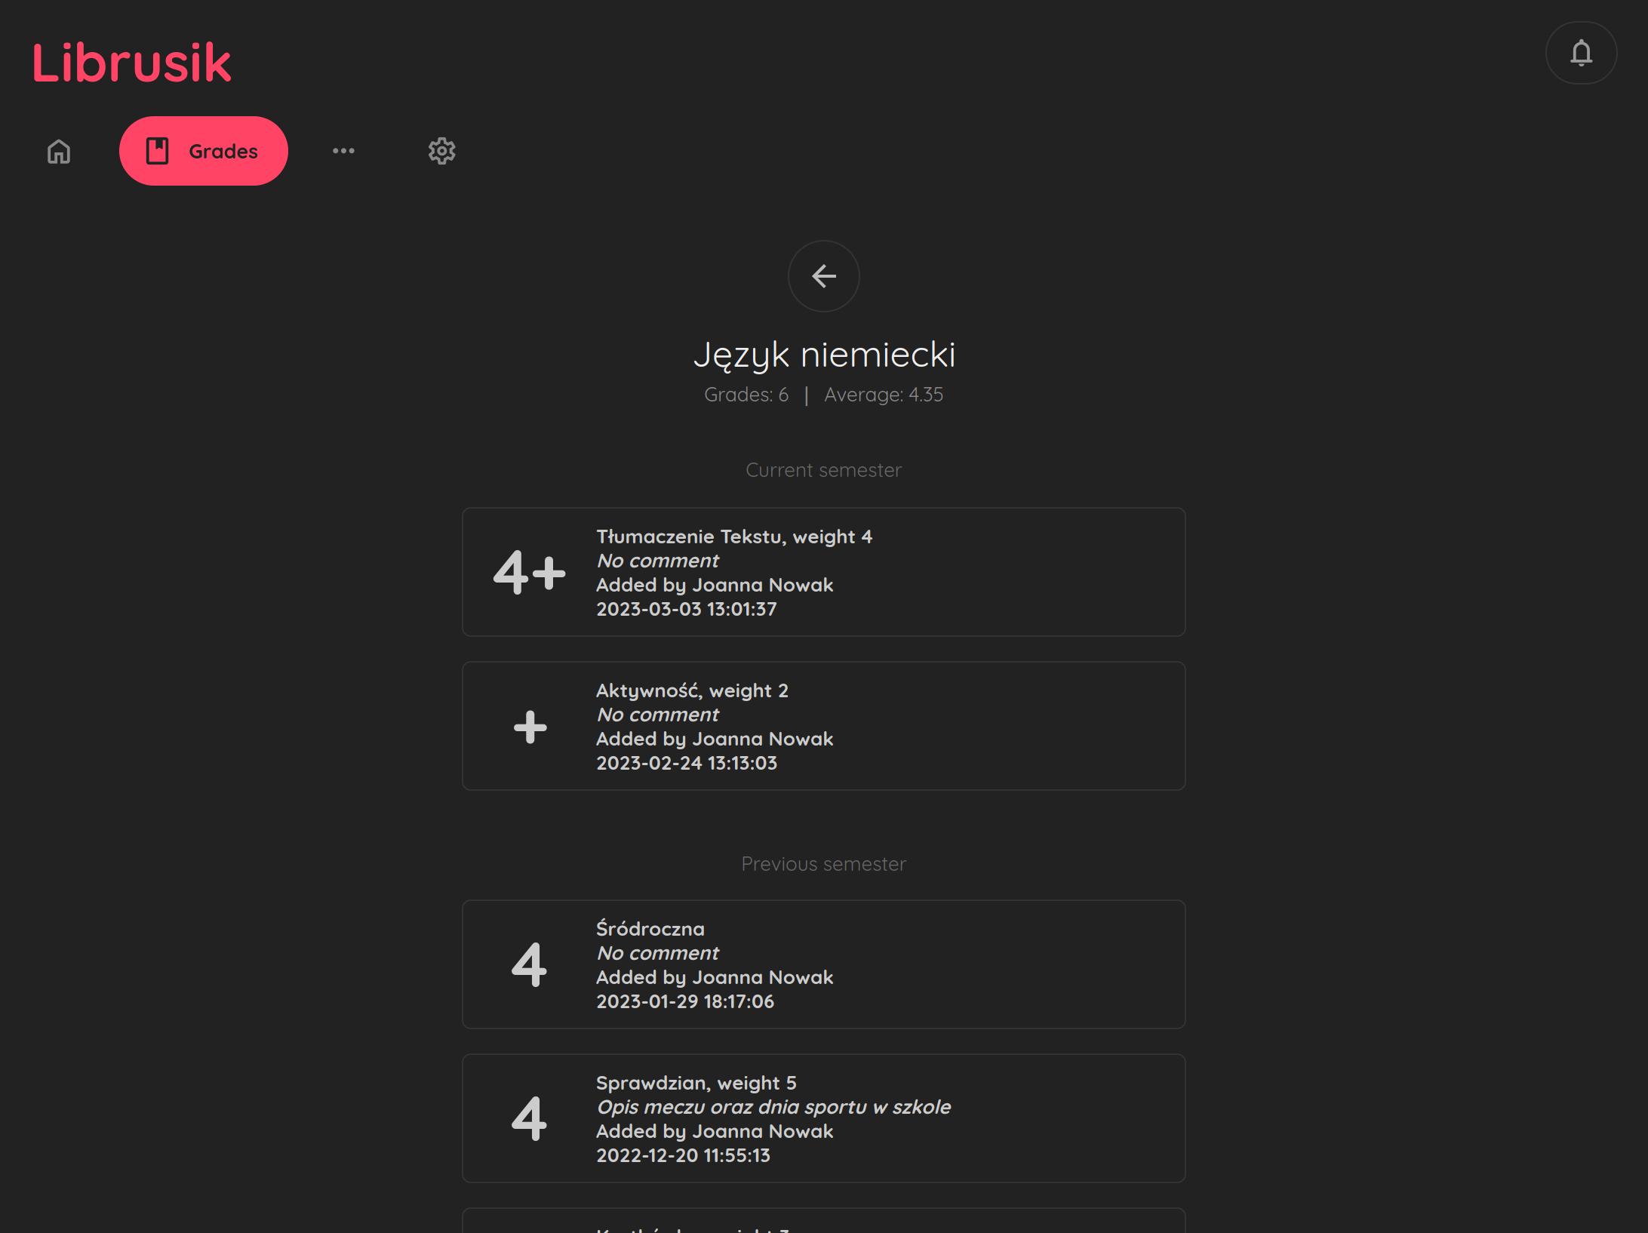Click the Previous semester section label
Screen dimensions: 1648x1233
point(823,864)
